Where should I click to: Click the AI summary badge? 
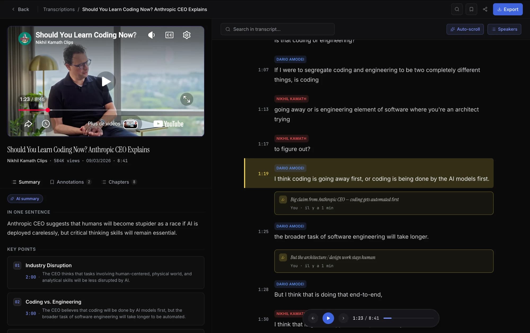point(25,199)
